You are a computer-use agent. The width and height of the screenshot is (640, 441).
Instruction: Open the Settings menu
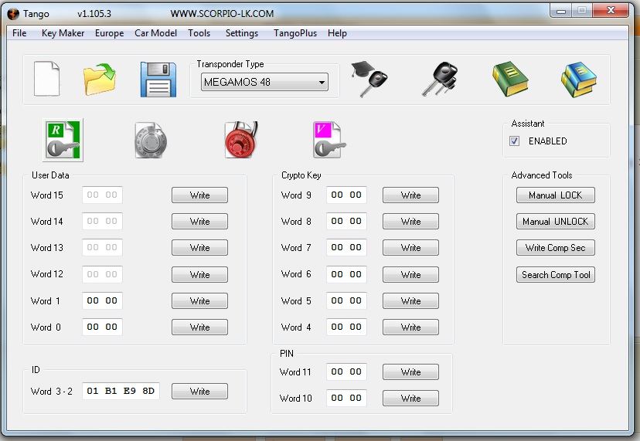(242, 33)
